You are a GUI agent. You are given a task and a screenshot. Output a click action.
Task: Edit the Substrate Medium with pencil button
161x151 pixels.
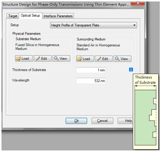click(x=43, y=59)
